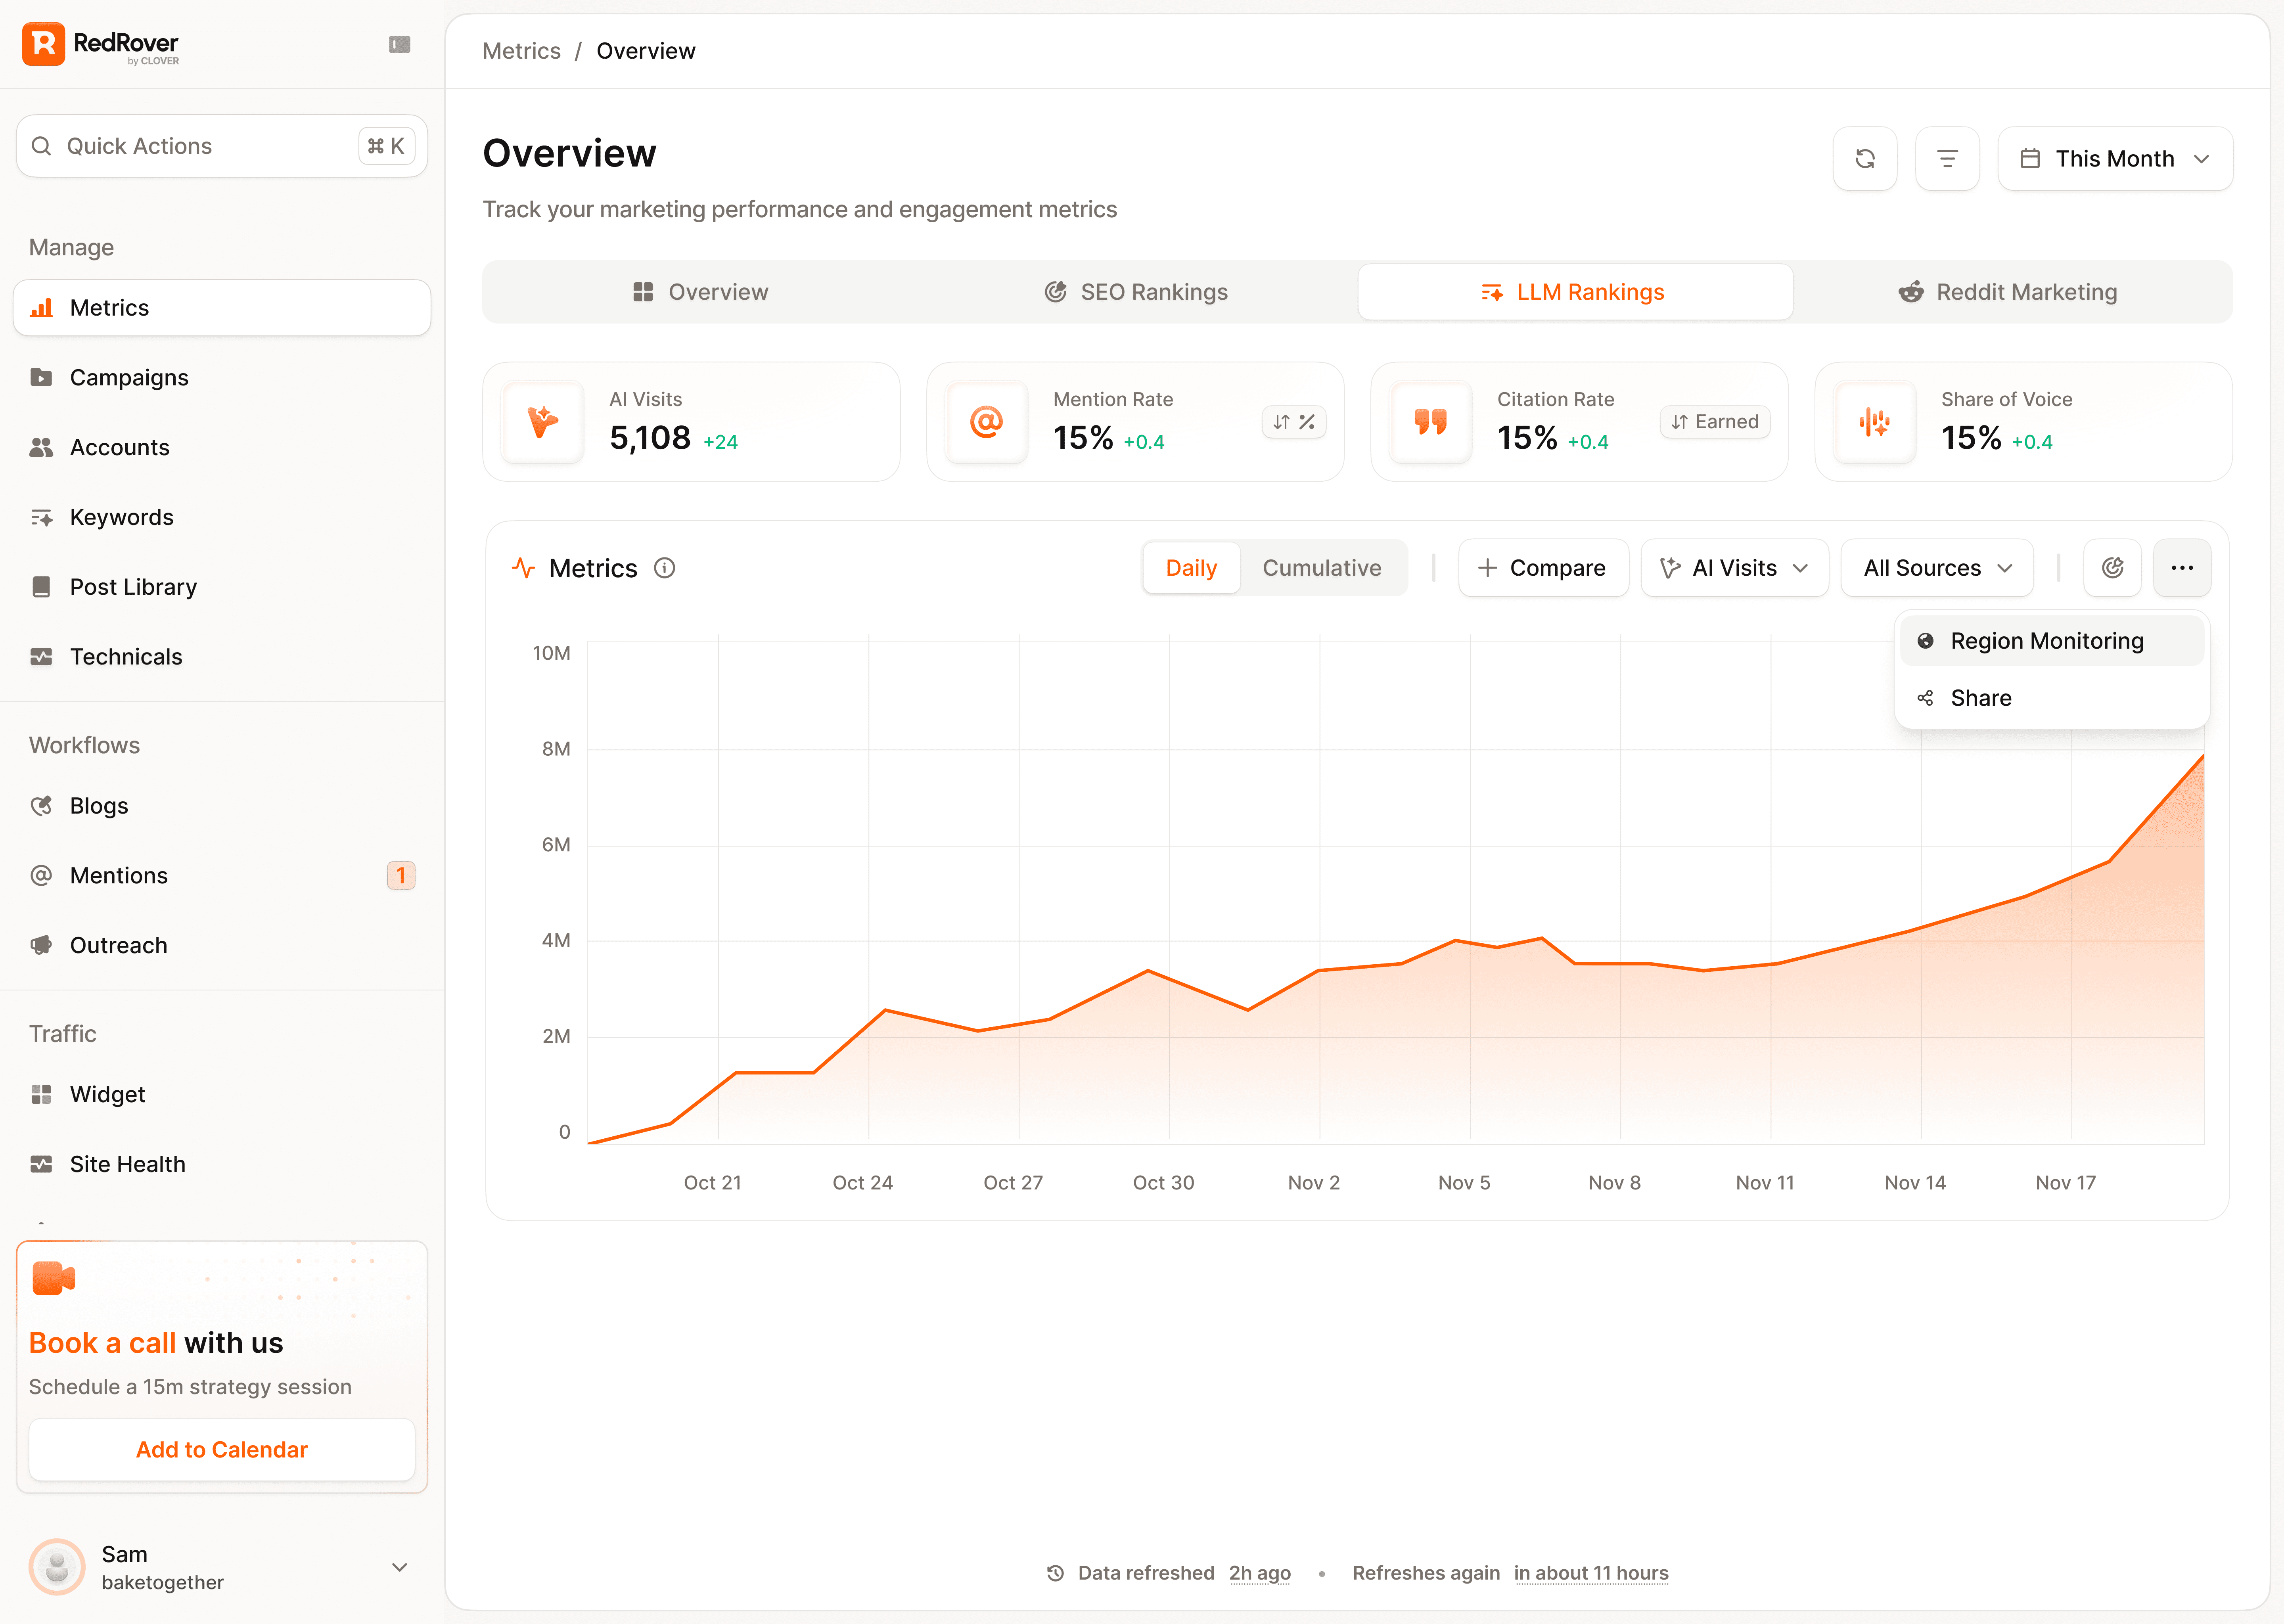Click the refresh data icon button

point(1864,158)
